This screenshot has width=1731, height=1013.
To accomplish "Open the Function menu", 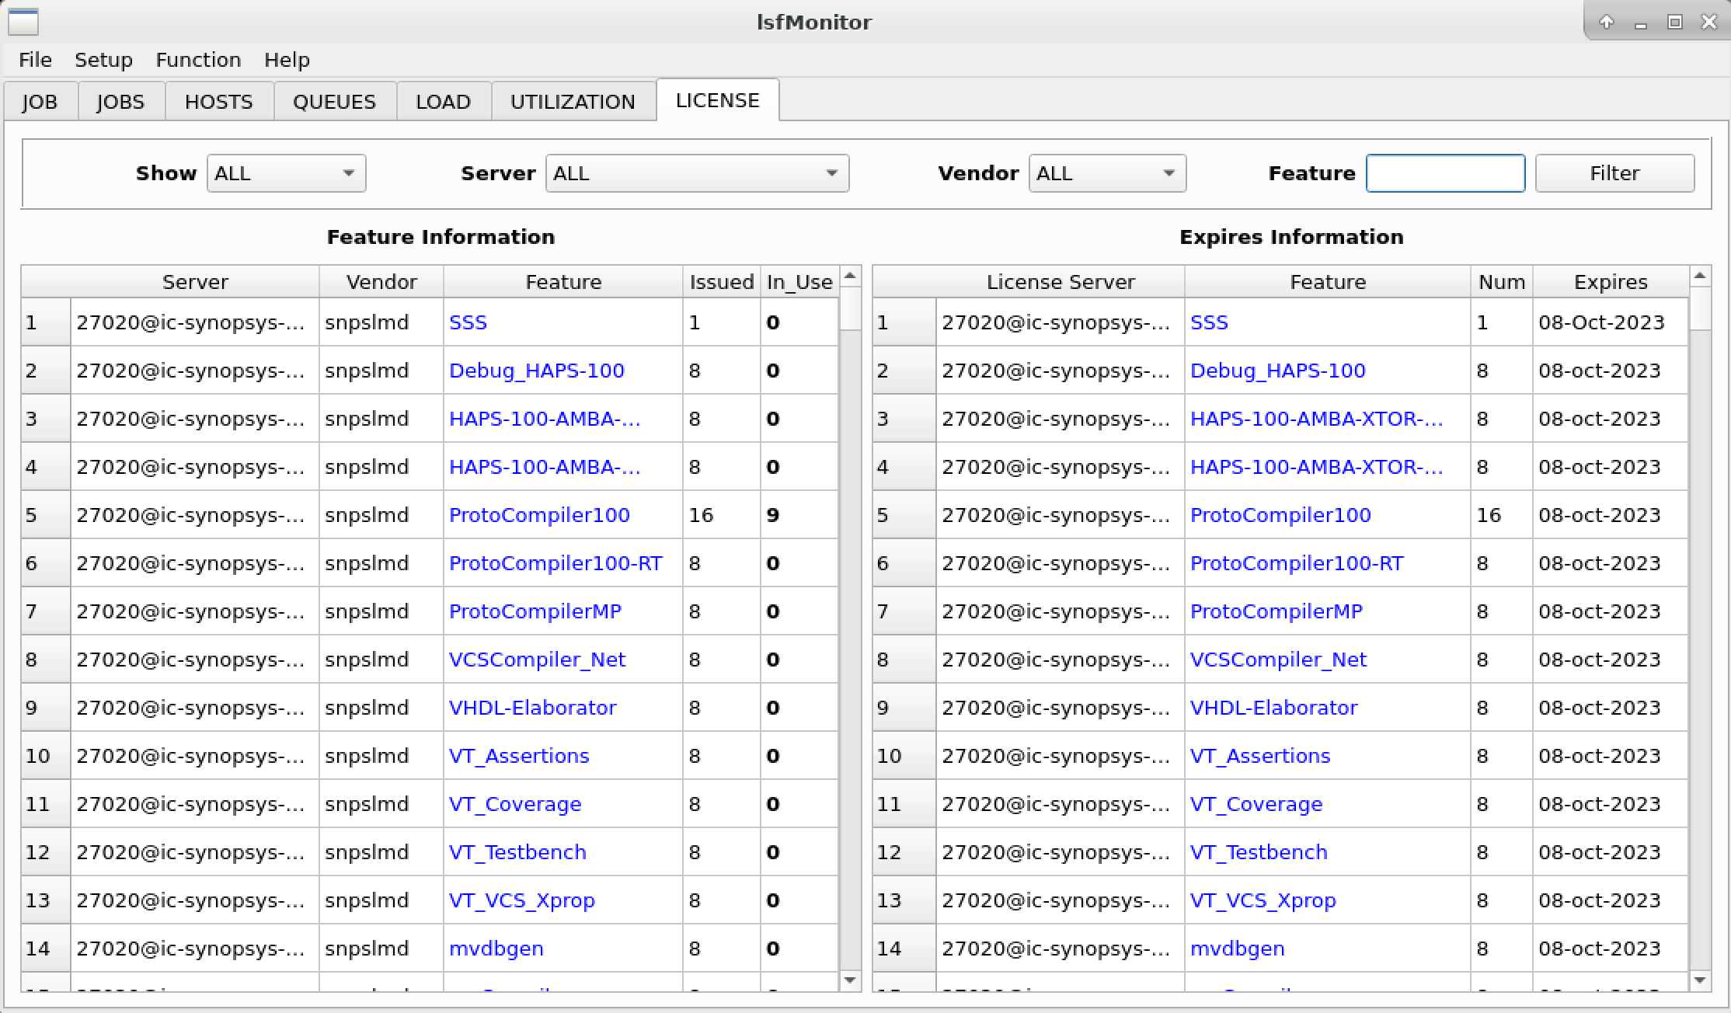I will (197, 60).
